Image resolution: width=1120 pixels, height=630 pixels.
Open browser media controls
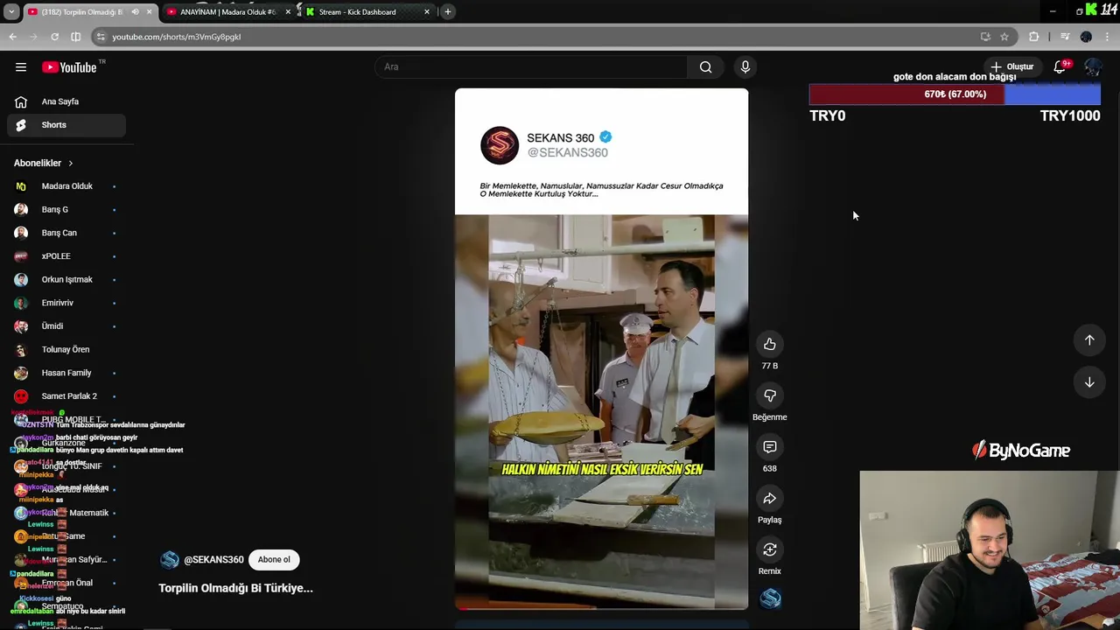(1065, 37)
